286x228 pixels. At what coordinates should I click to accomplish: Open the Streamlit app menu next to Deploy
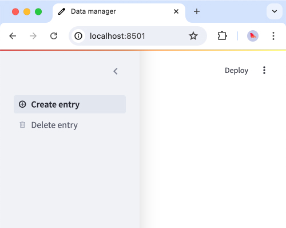[x=264, y=70]
